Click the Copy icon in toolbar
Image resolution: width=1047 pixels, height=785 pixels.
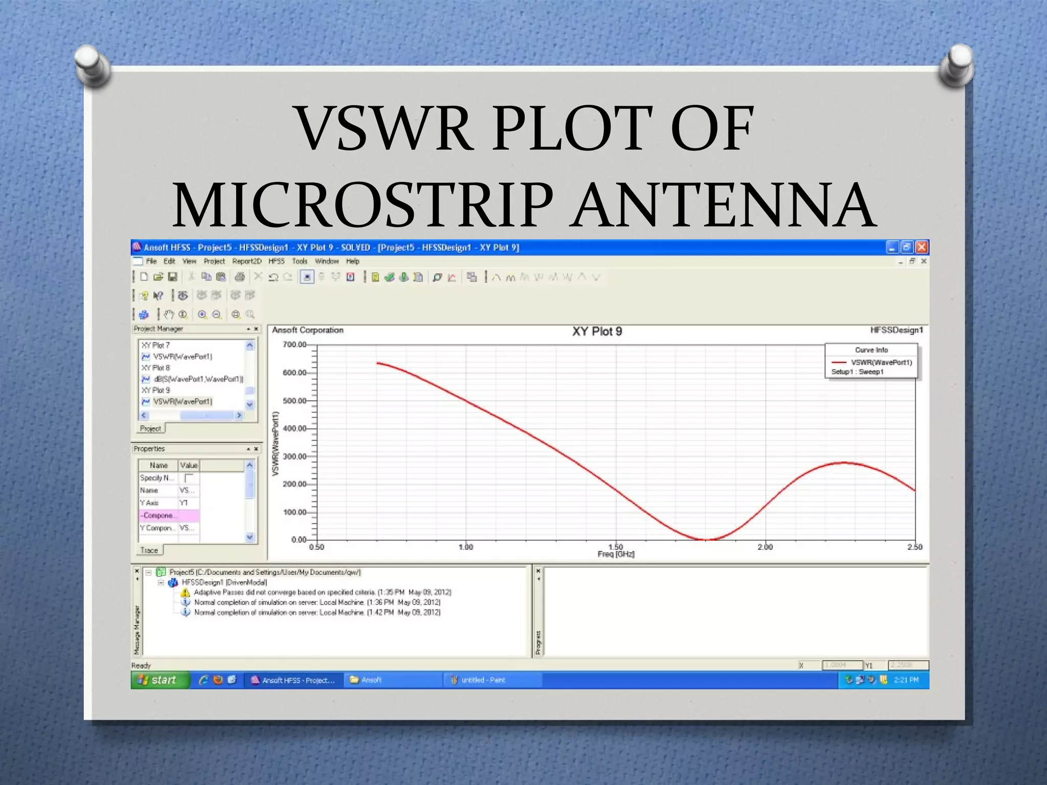pos(206,277)
